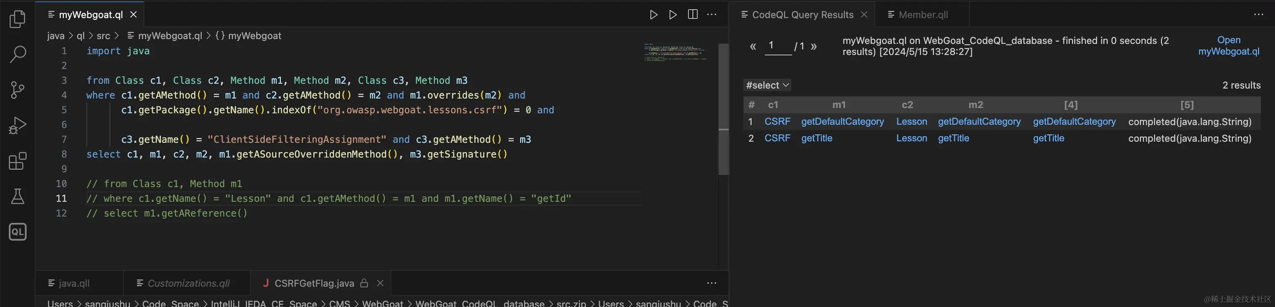Switch to the CodeQL Query Results tab

coord(802,14)
